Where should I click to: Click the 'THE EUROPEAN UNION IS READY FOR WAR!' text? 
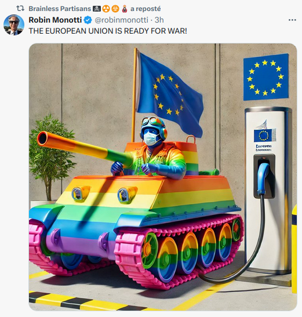pyautogui.click(x=108, y=31)
